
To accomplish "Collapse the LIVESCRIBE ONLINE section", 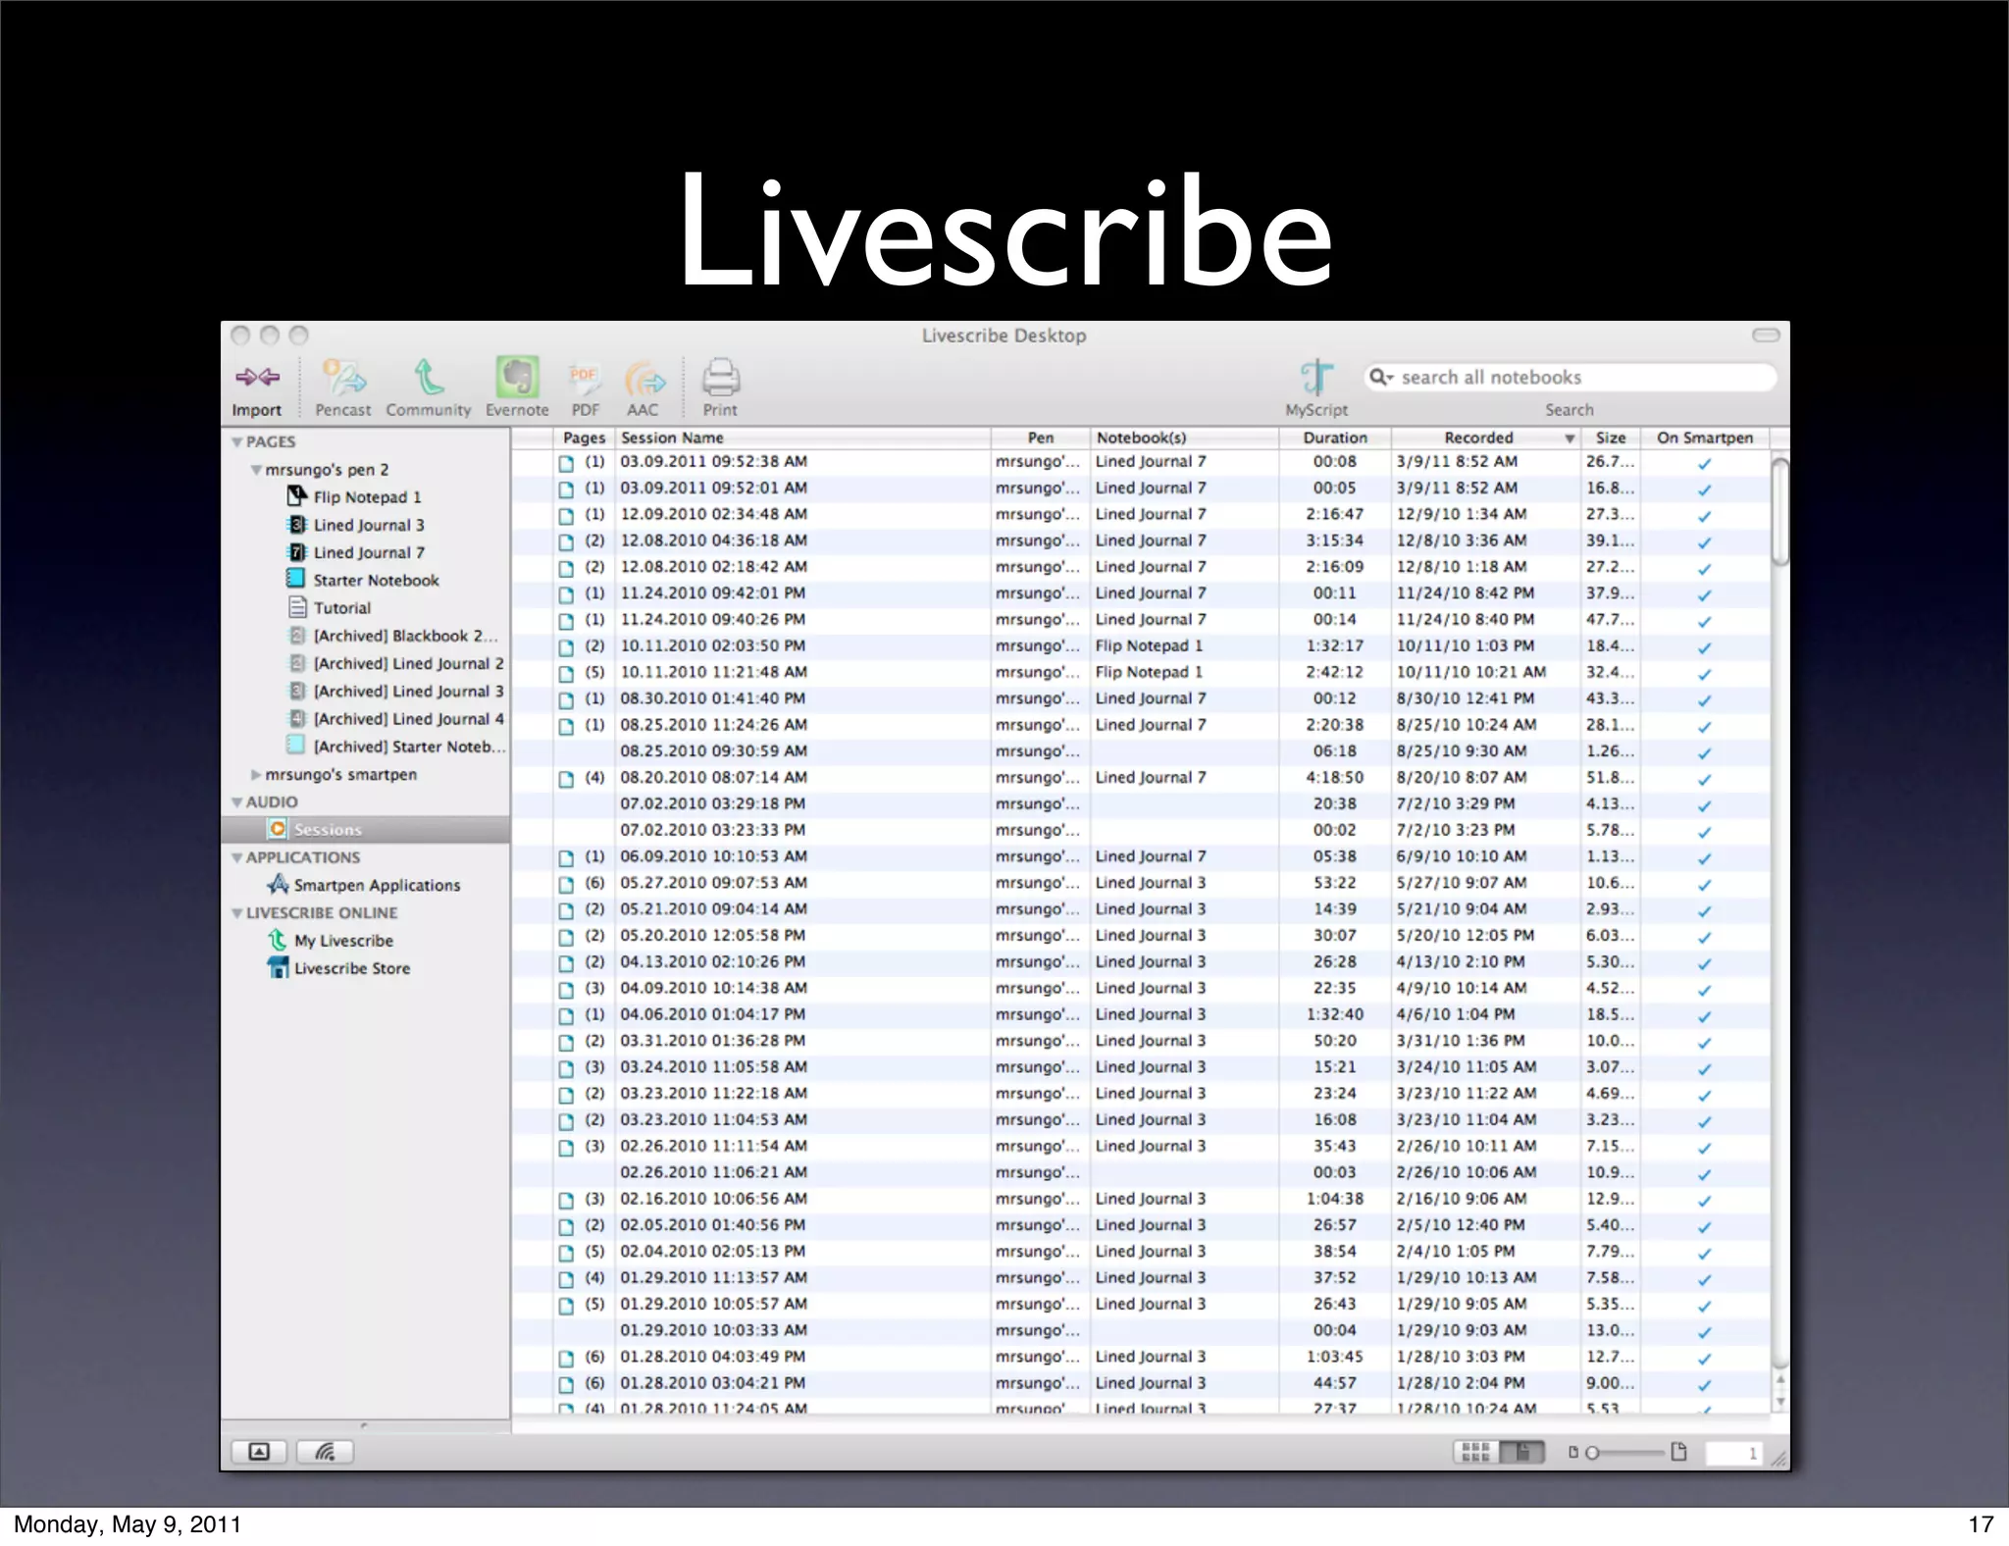I will tap(236, 913).
